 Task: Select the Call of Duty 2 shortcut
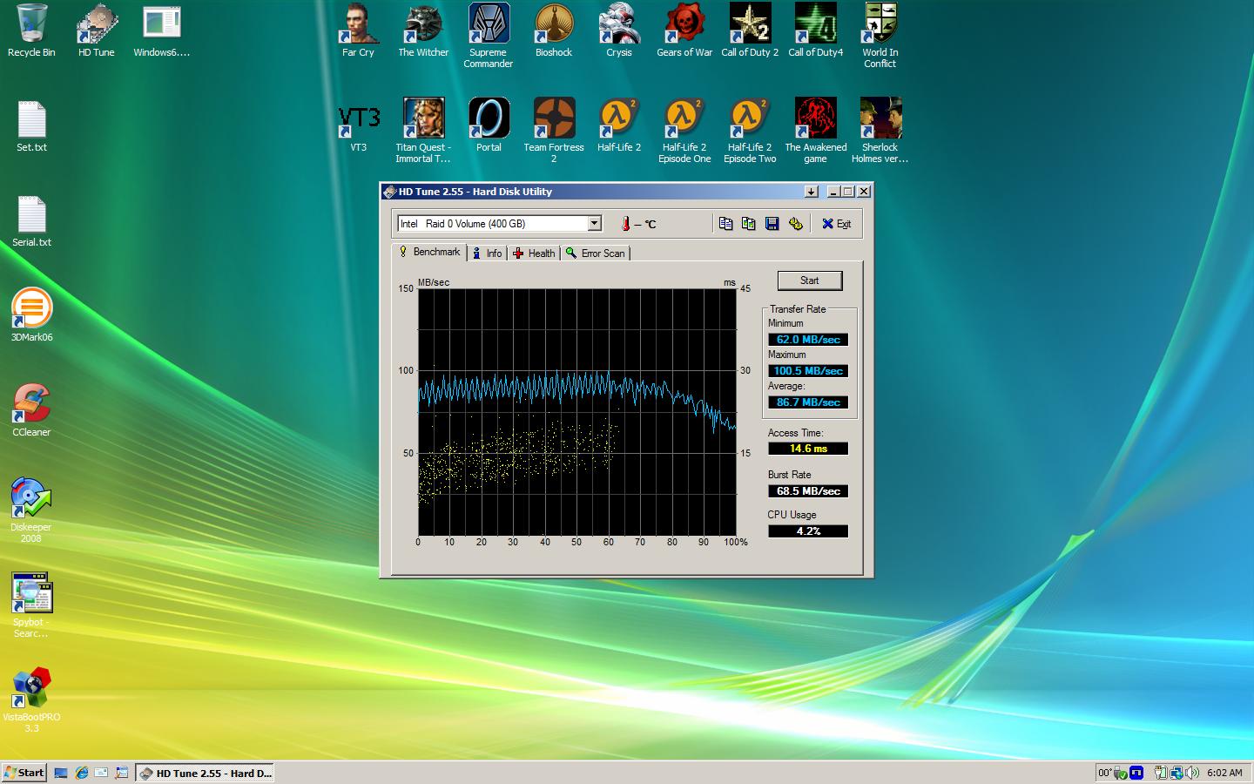(x=750, y=31)
